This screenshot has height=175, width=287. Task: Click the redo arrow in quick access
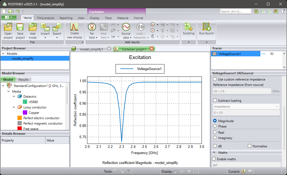point(24,11)
